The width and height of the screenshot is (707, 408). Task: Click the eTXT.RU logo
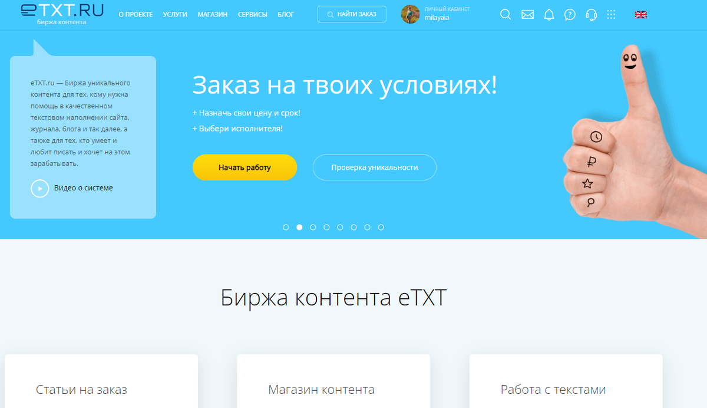(61, 14)
